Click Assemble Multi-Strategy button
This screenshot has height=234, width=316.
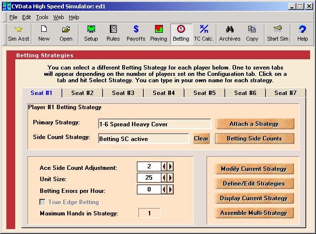[x=254, y=213]
